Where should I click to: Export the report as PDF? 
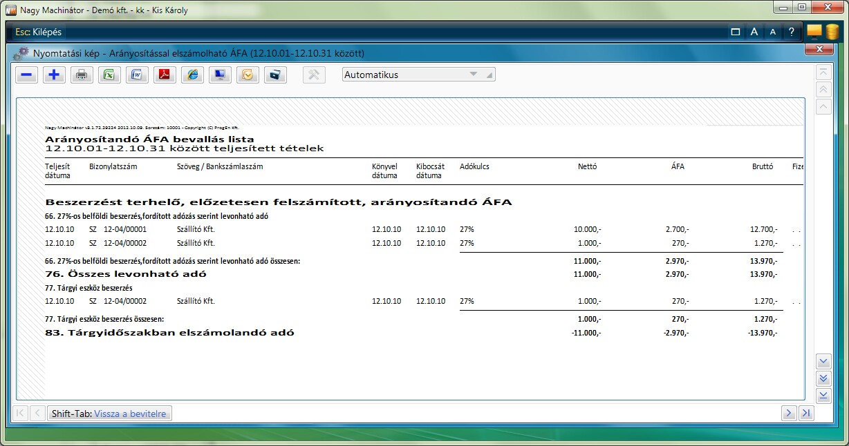click(165, 75)
